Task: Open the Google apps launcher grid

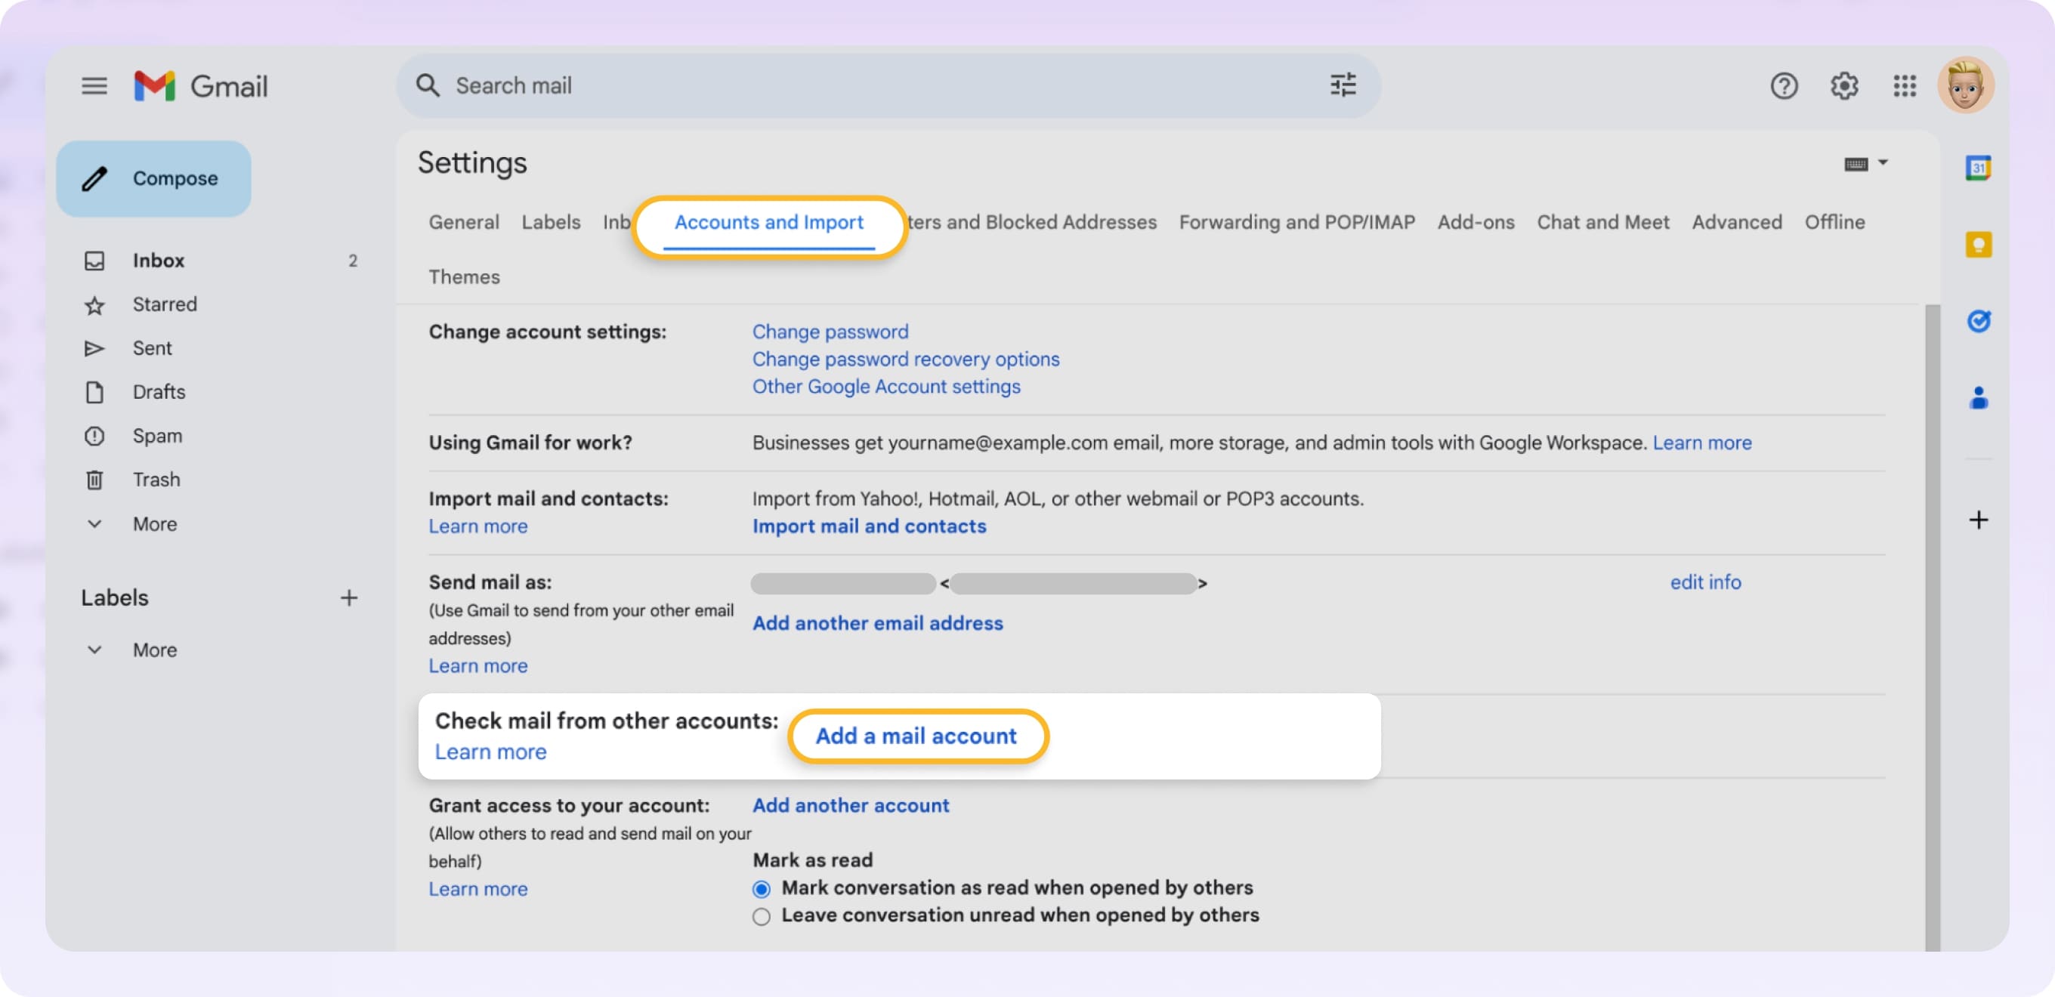Action: [1905, 86]
